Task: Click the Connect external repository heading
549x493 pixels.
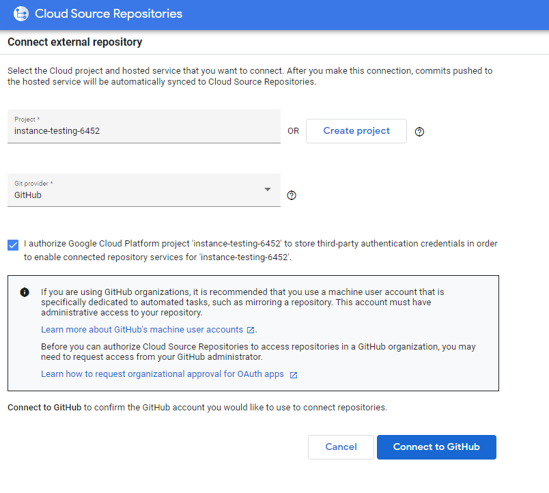Action: click(75, 42)
